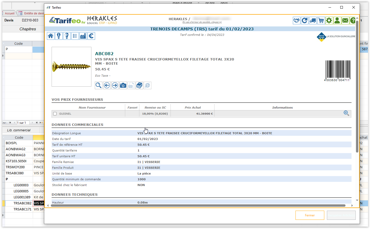Click the help question mark icon
This screenshot has height=230, width=373.
point(353,20)
